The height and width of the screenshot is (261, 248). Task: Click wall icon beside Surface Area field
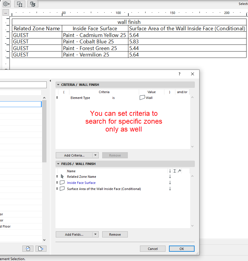coord(62,189)
